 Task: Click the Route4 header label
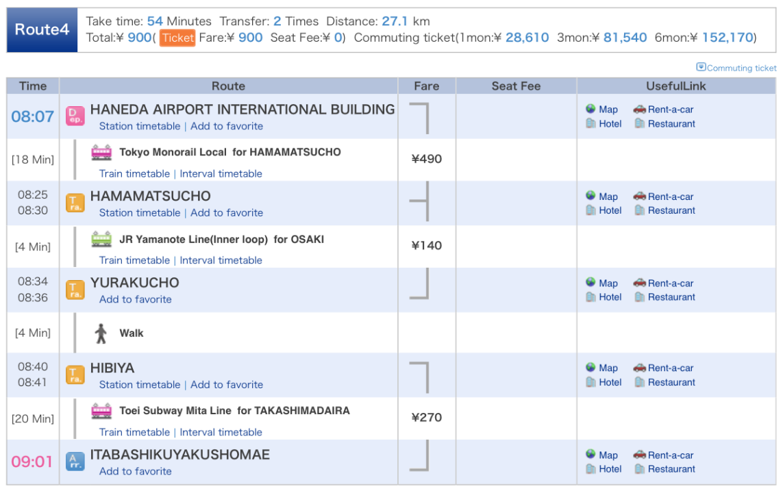point(42,30)
